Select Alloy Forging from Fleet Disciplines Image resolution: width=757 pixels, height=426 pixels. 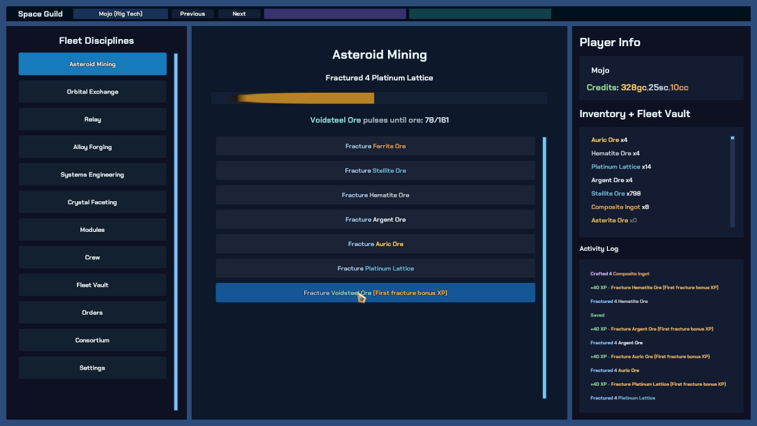92,147
